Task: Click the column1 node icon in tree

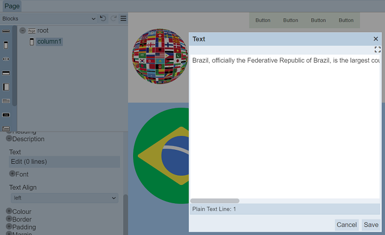Action: pos(31,42)
